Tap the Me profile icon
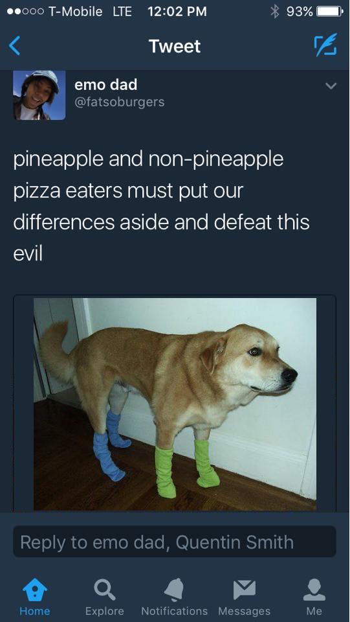 click(x=314, y=590)
